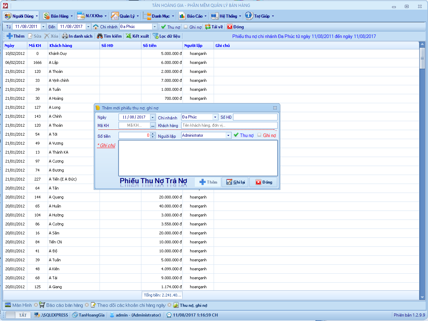
Task: Toggle the Thu nợ checkmark in dialog
Action: pyautogui.click(x=236, y=135)
